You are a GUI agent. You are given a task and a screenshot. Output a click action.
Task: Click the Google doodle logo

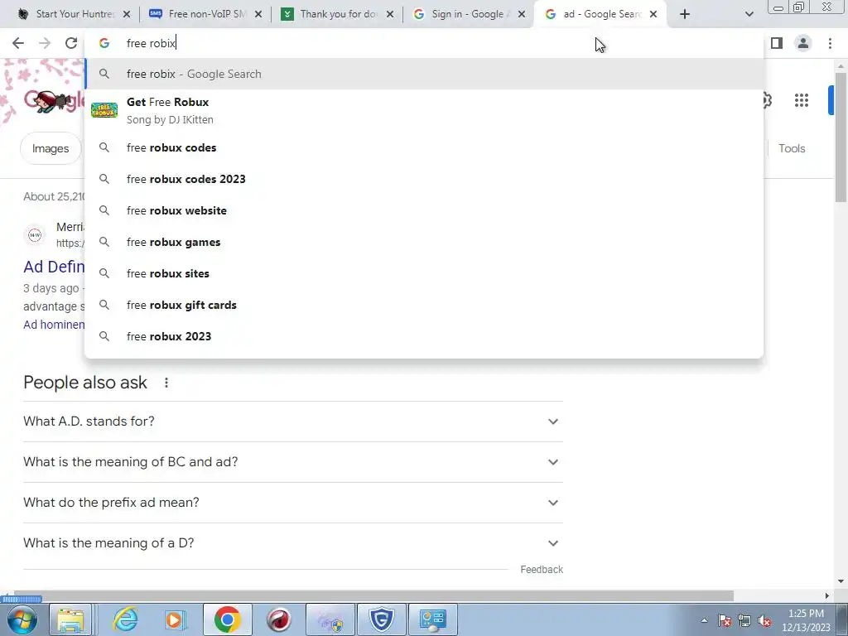pyautogui.click(x=54, y=100)
